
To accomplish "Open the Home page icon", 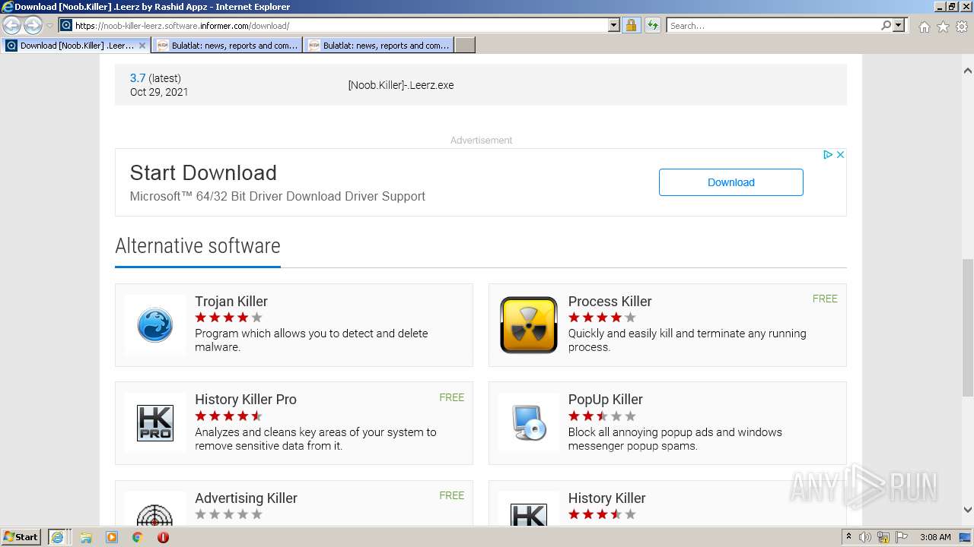I will click(924, 27).
